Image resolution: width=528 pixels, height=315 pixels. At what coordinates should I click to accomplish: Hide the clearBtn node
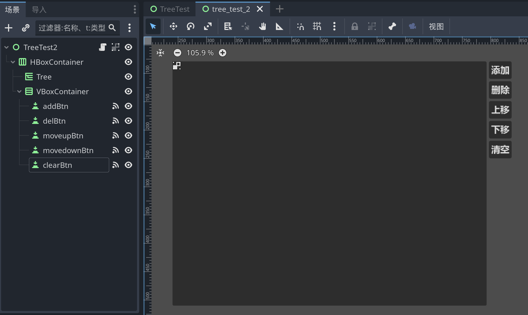(128, 165)
